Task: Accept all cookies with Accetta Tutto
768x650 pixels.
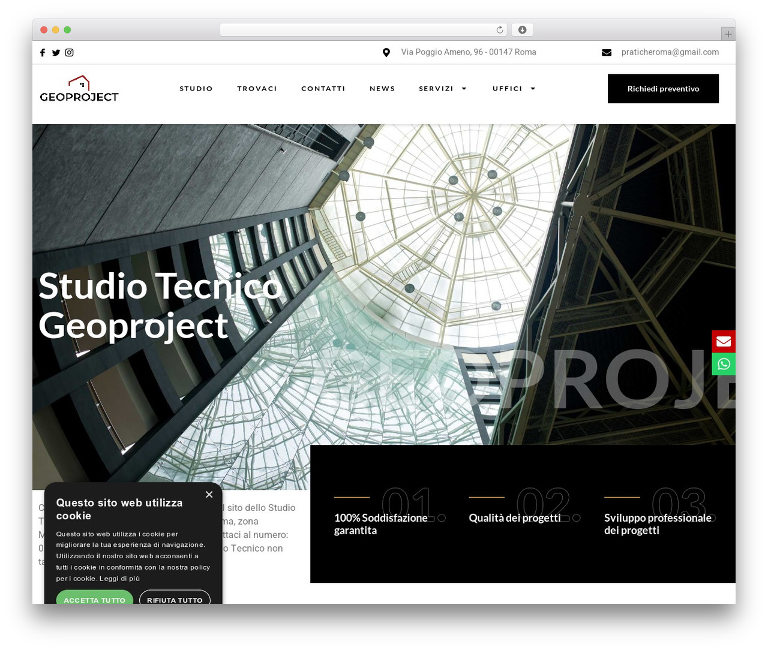Action: pos(95,599)
